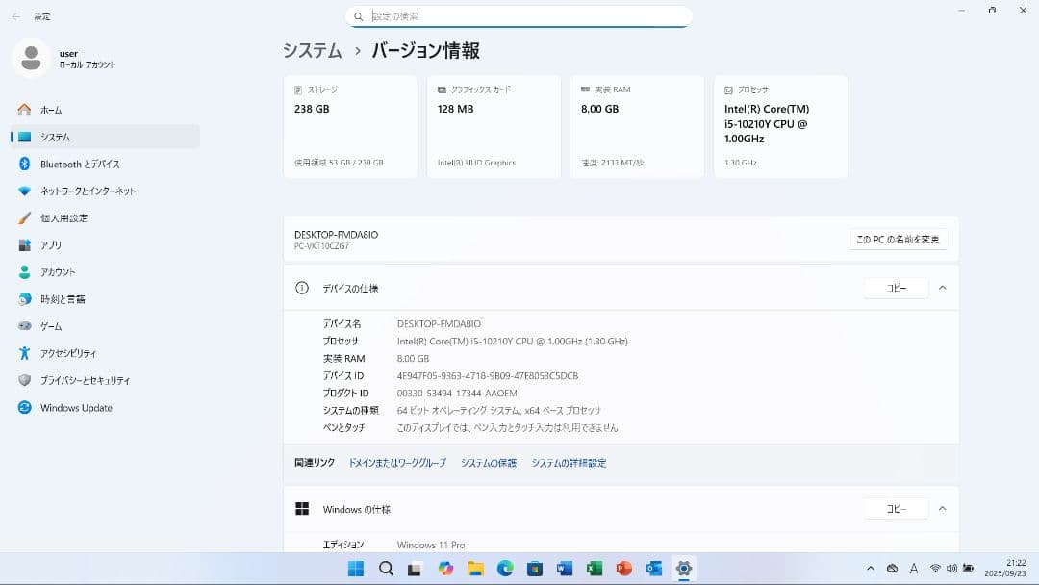Viewport: 1039px width, 585px height.
Task: Click the settings search field
Action: 519,16
